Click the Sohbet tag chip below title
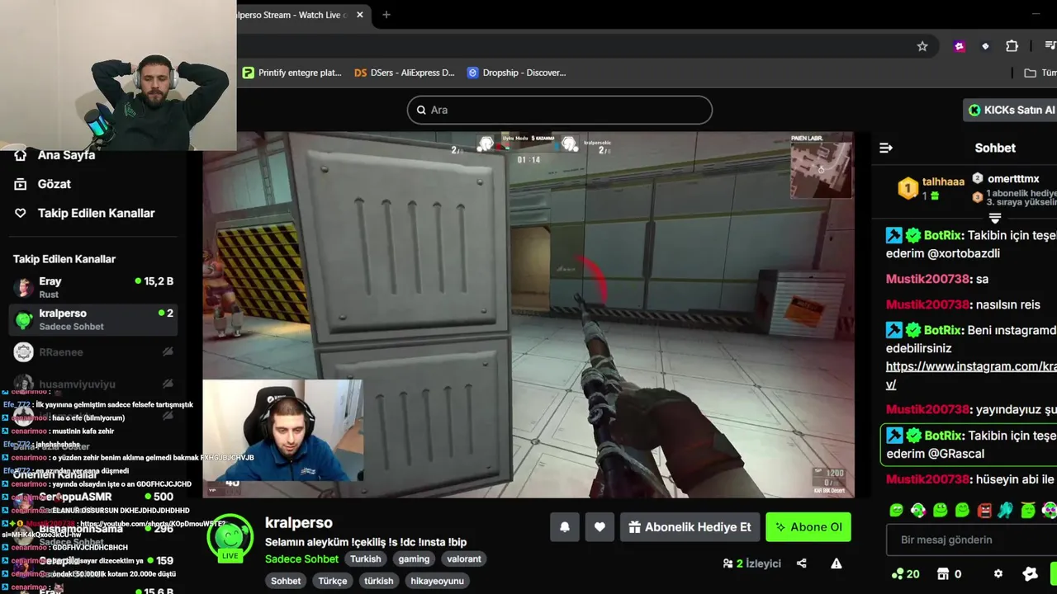1057x594 pixels. pyautogui.click(x=286, y=581)
